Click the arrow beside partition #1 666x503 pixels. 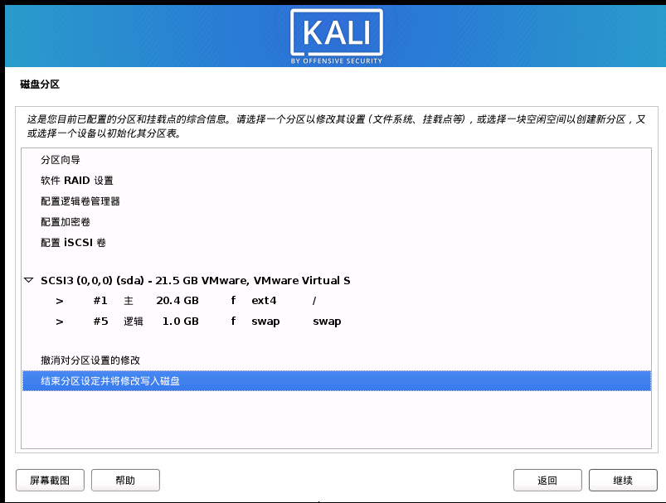tap(59, 301)
